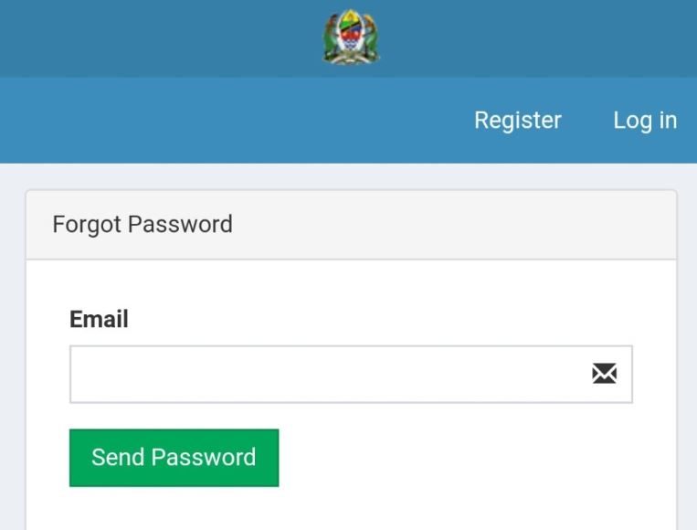Click the envelope icon in the Email field

click(604, 374)
